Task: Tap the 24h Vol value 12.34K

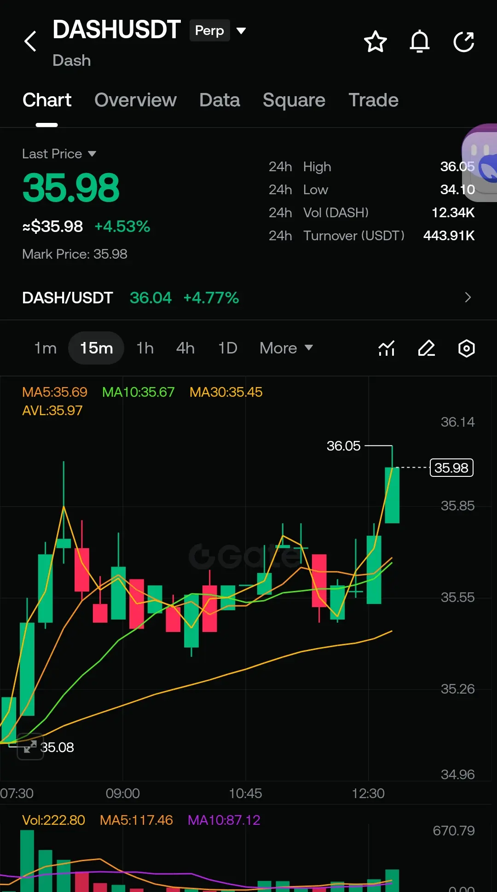Action: click(x=453, y=213)
